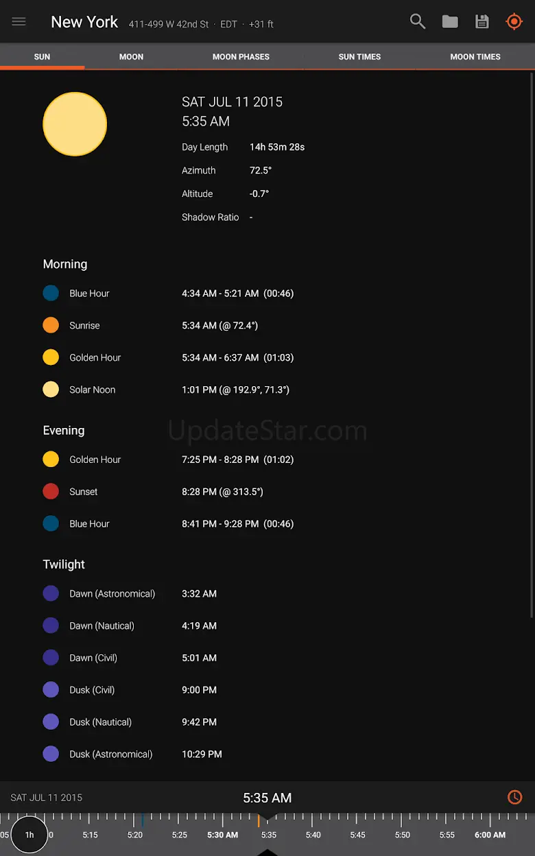Click the large yellow sun image
This screenshot has width=535, height=856.
coord(75,124)
